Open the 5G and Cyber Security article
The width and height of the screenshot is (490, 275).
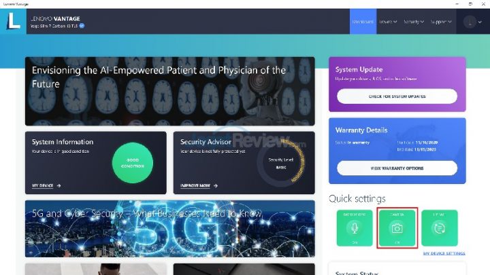170,229
